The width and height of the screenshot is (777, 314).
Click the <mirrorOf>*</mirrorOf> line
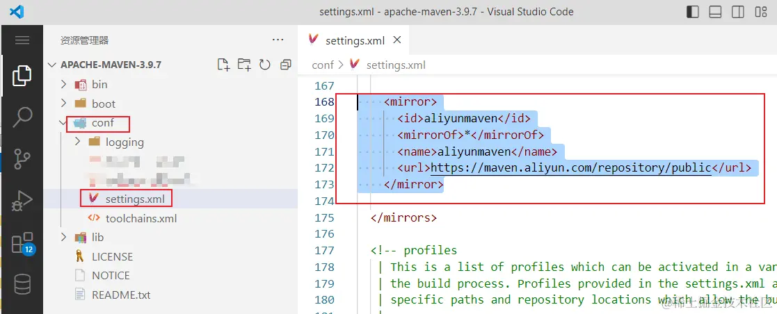pyautogui.click(x=470, y=135)
